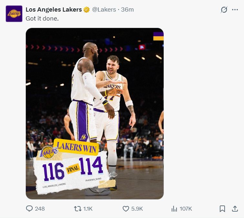Open the three-dot more options menu
Screen dimensions: 244x218
[x=235, y=10]
